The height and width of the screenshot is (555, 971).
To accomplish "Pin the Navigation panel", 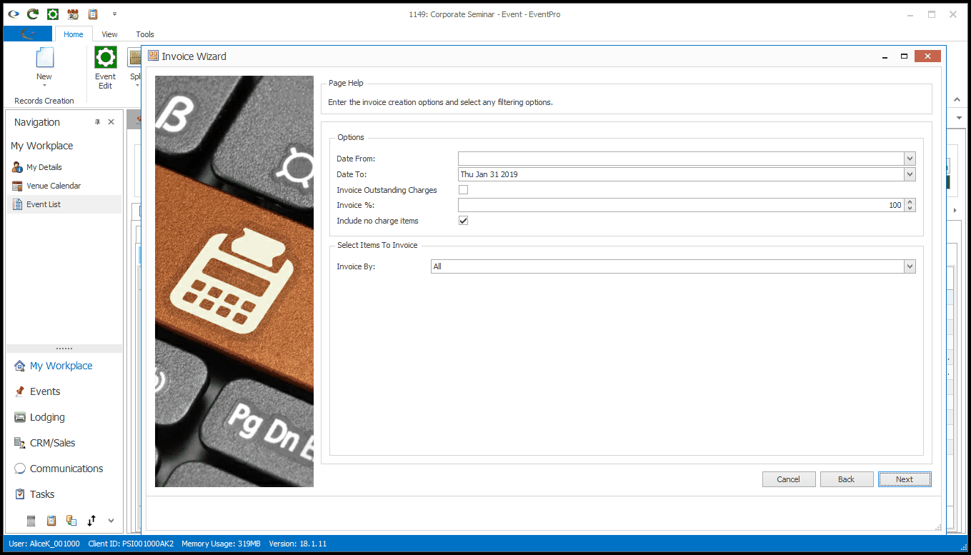I will click(98, 122).
